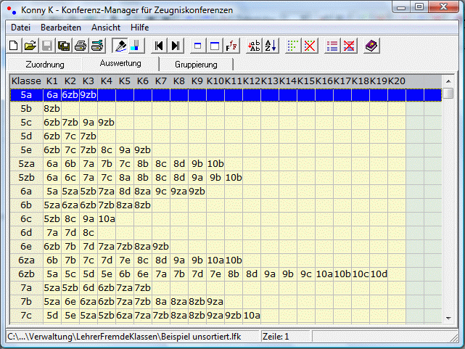Click the font size icon

coord(232,46)
